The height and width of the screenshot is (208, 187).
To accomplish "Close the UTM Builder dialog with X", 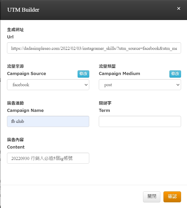I will coord(178,9).
